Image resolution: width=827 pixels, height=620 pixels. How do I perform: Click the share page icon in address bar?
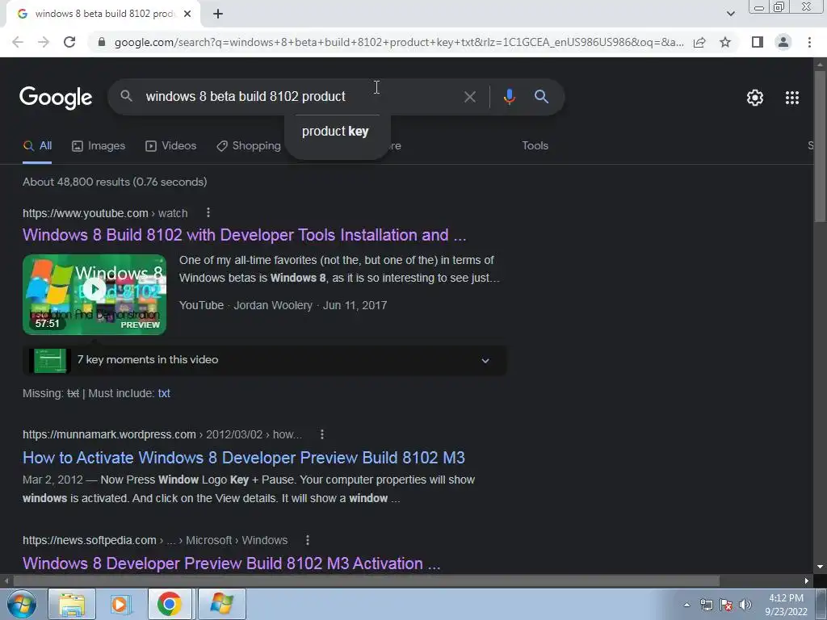click(x=699, y=42)
